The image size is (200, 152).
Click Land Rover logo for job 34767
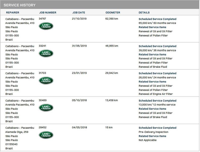[x=46, y=26]
